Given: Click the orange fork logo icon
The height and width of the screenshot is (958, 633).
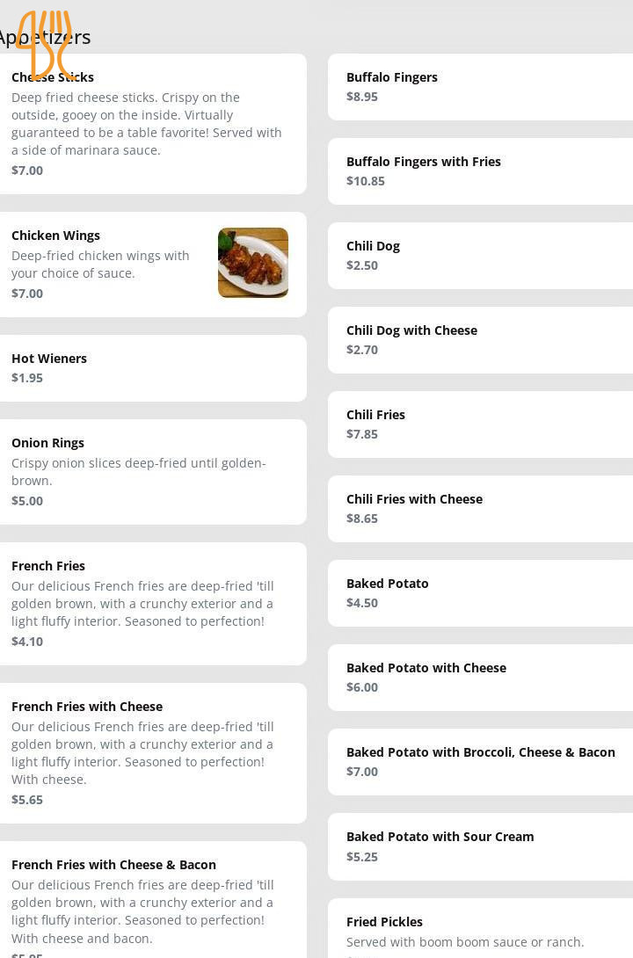Looking at the screenshot, I should tap(44, 45).
